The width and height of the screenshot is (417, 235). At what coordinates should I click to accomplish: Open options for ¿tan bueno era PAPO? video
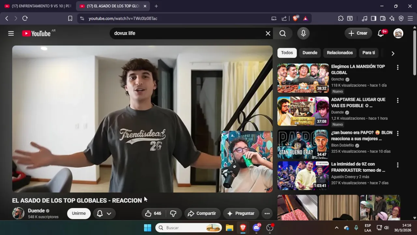click(x=397, y=133)
